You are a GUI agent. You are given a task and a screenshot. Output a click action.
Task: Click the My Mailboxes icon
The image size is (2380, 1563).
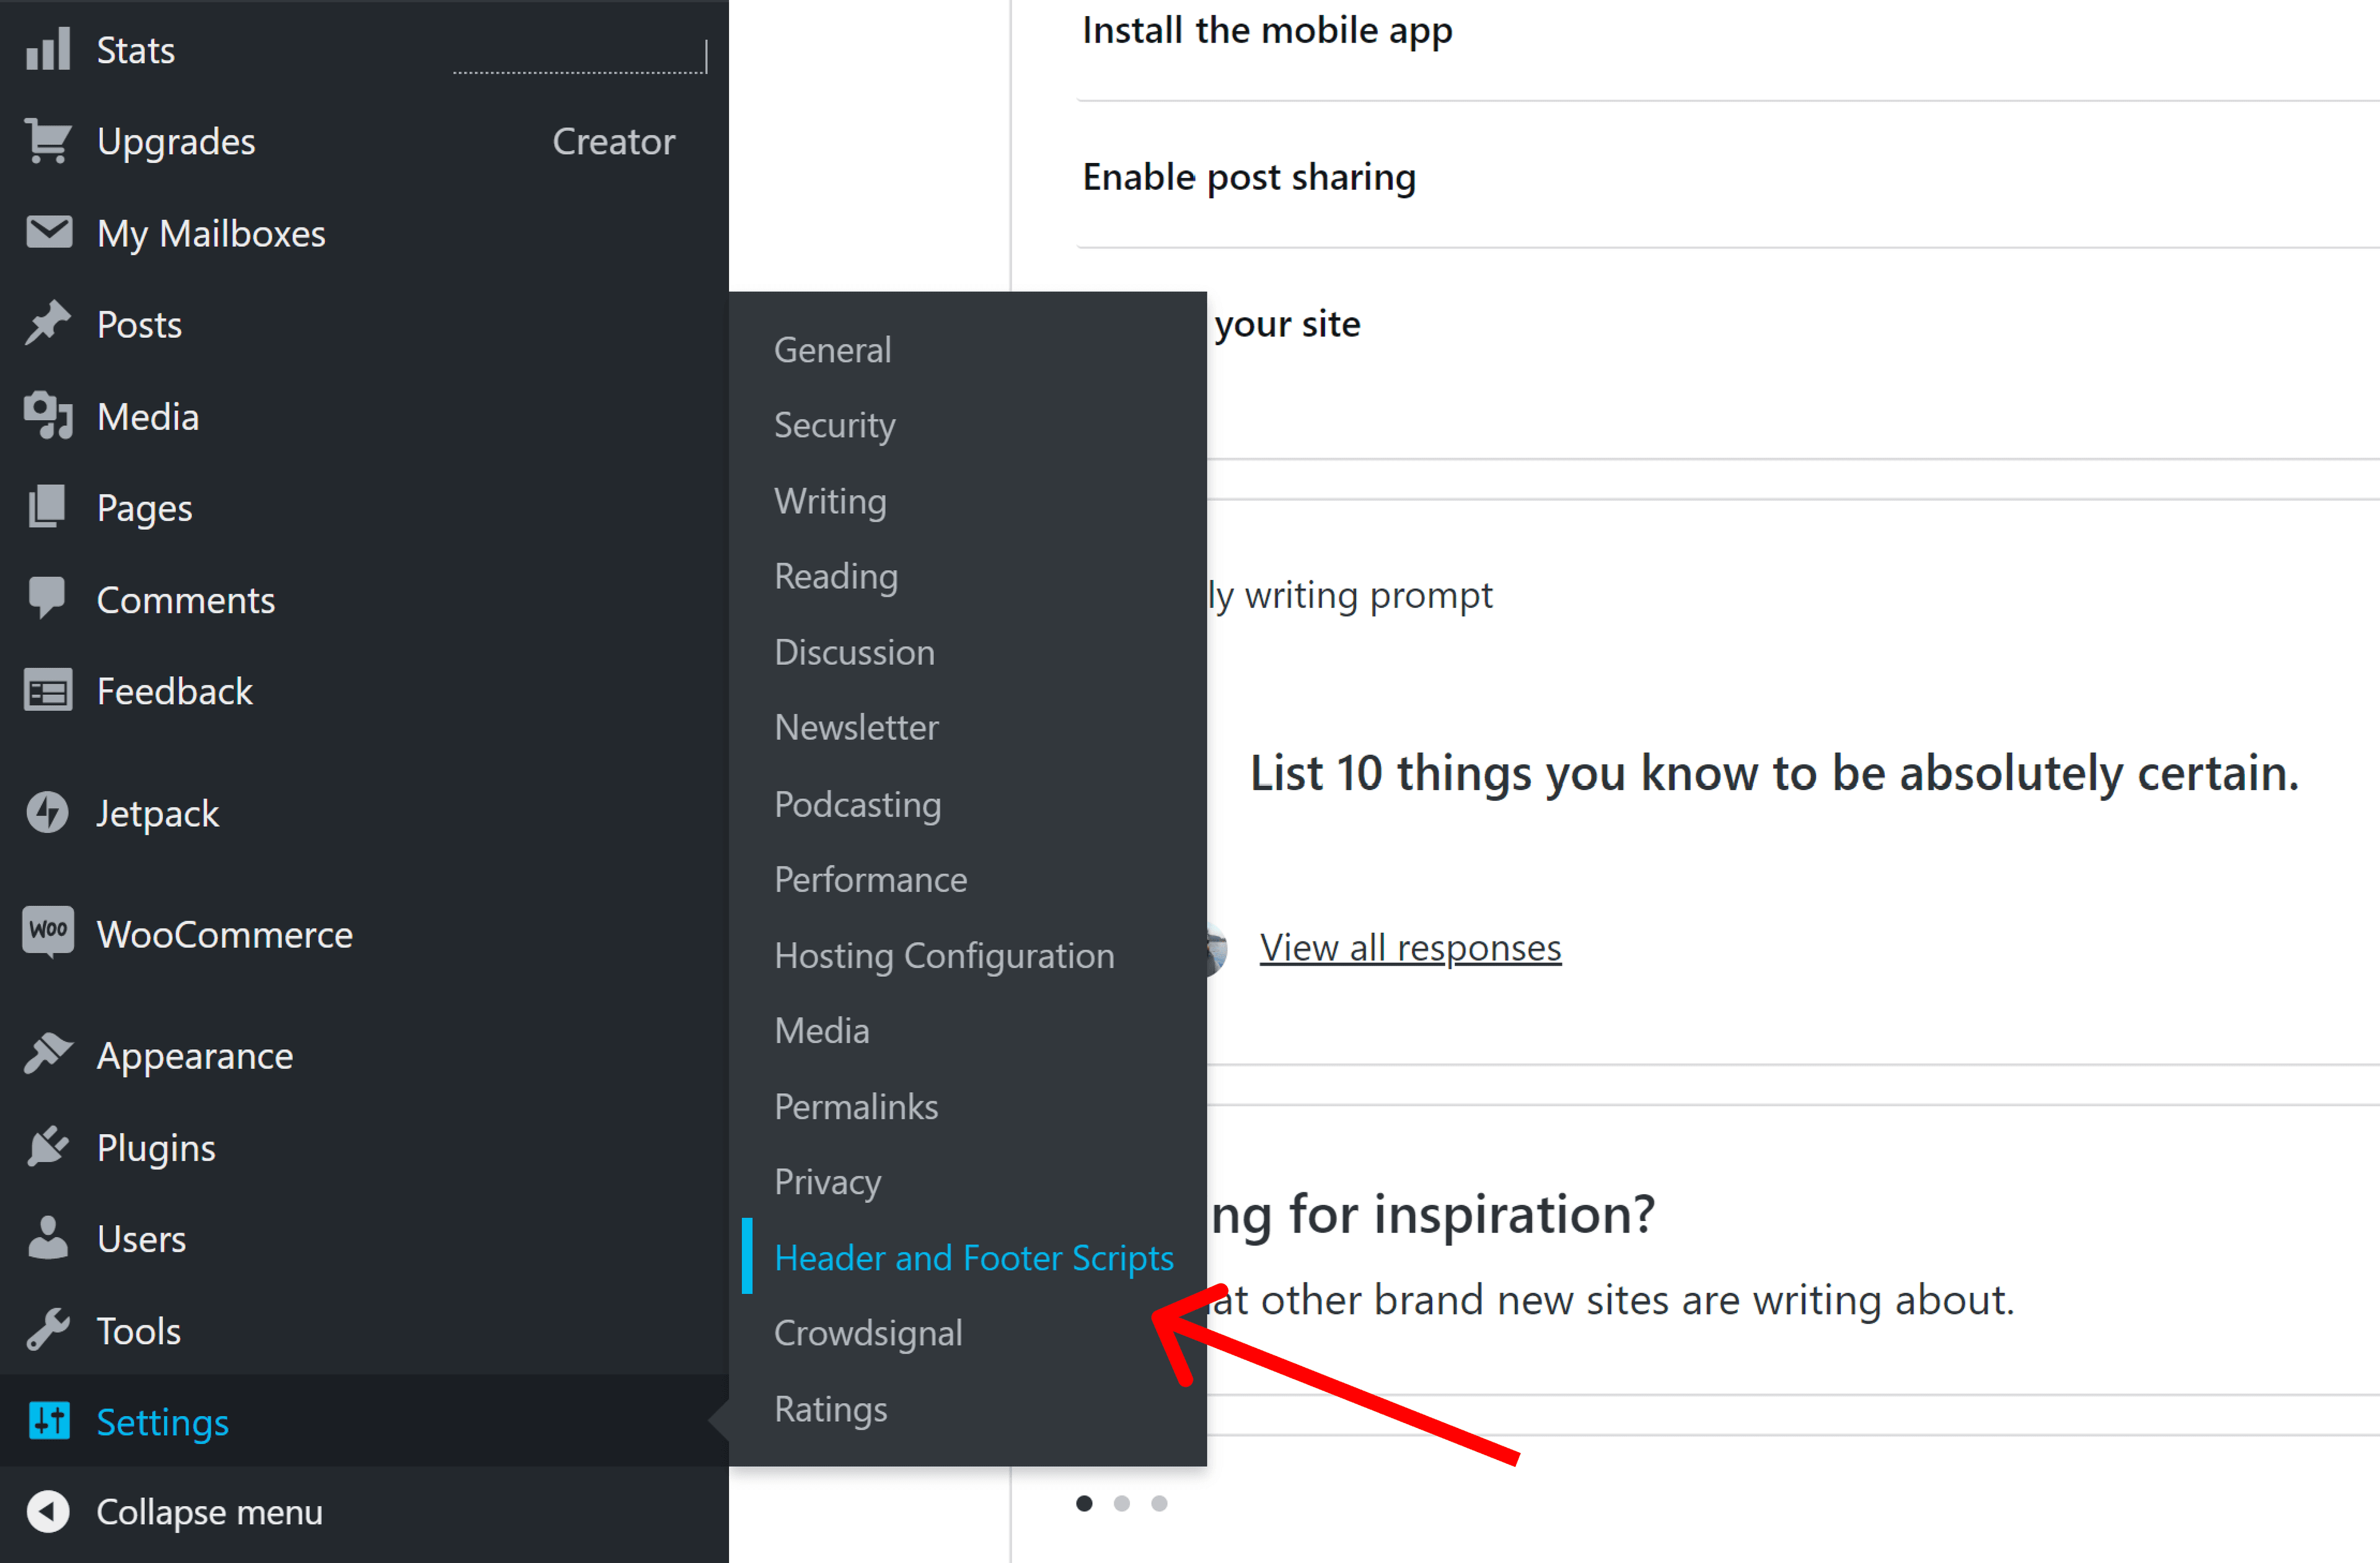(47, 232)
